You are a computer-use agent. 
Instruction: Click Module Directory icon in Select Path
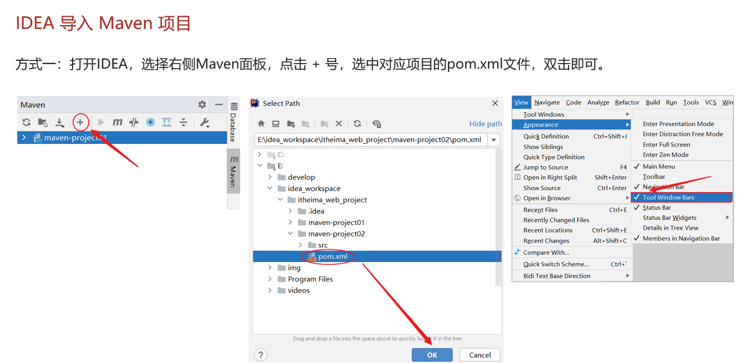pyautogui.click(x=306, y=124)
